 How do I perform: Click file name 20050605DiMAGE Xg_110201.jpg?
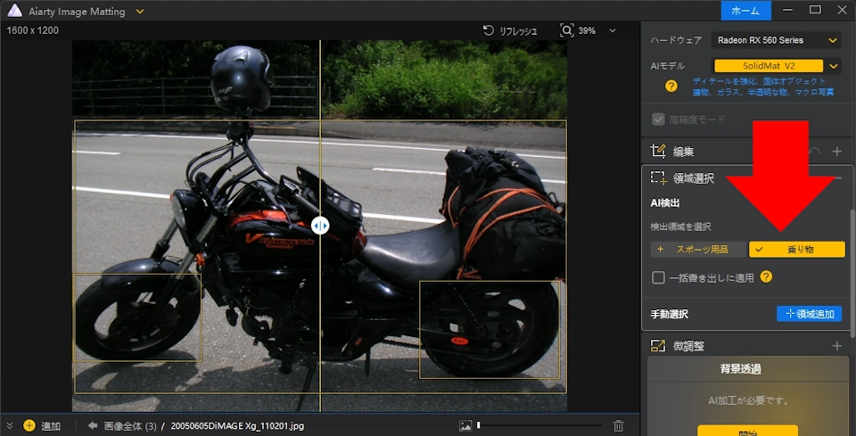[237, 426]
